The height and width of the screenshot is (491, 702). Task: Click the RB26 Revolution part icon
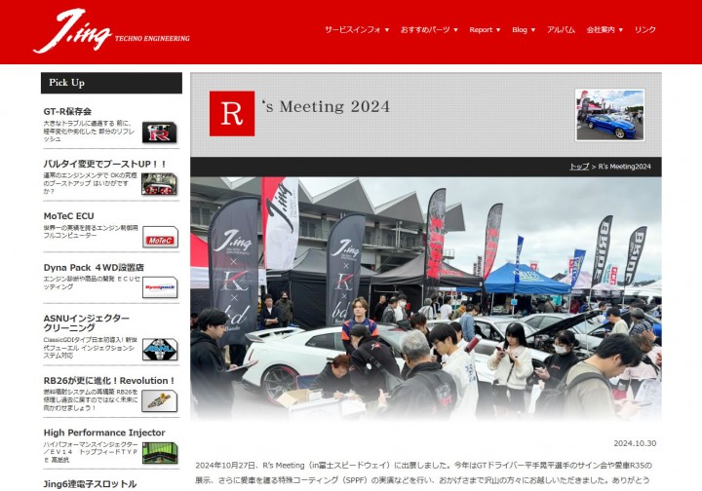(160, 401)
